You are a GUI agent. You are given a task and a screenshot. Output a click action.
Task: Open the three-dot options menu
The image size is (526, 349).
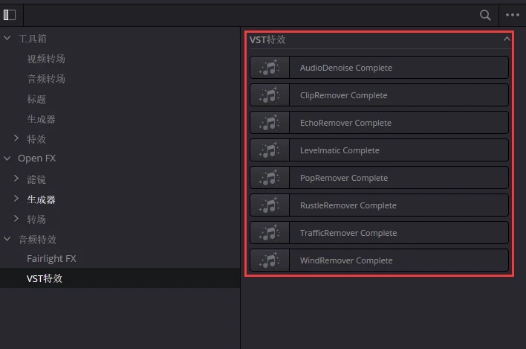tap(513, 14)
